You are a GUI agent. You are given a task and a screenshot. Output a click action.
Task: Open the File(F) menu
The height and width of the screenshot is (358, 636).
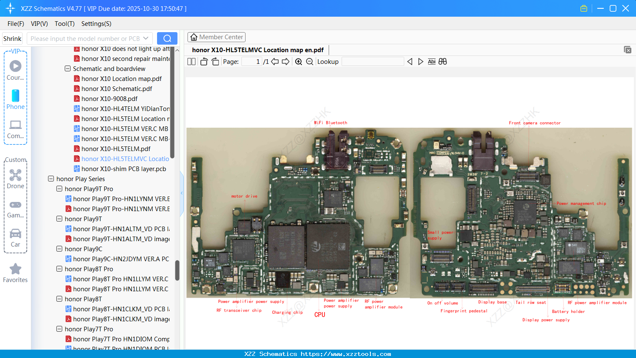point(16,24)
